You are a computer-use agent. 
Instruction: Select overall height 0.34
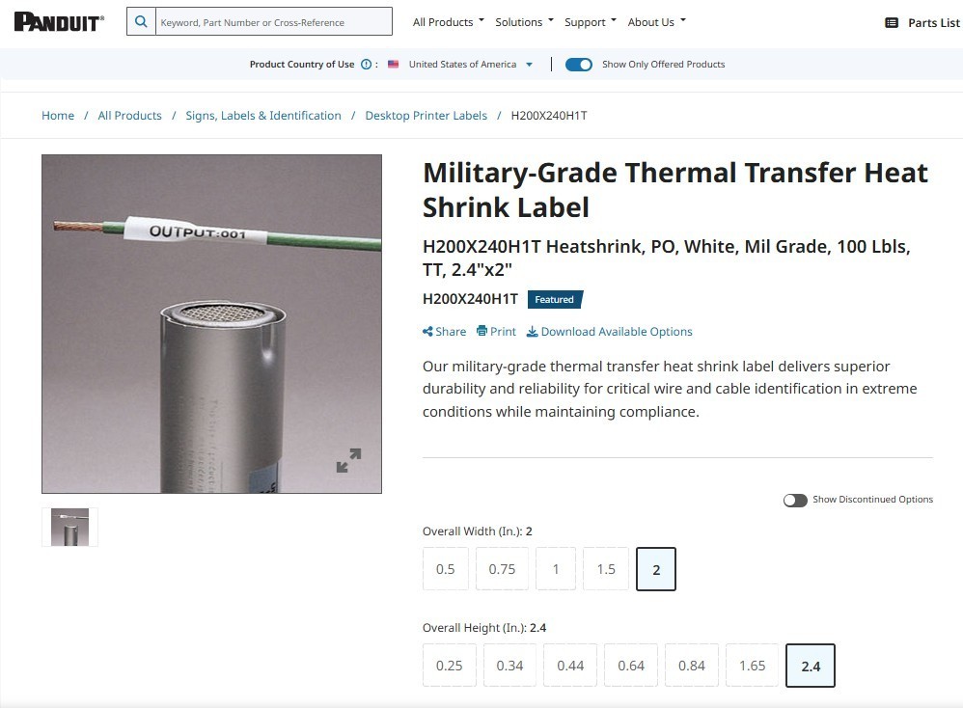[x=509, y=666]
